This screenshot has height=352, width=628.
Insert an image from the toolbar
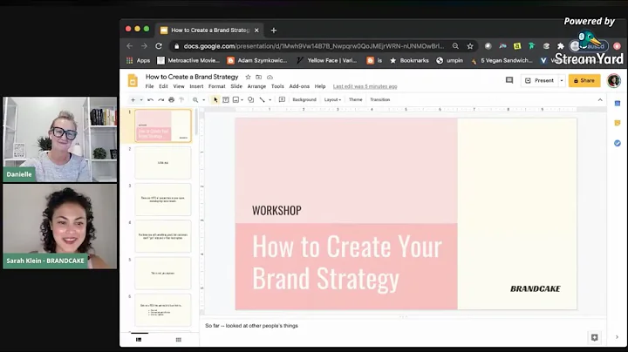pyautogui.click(x=235, y=99)
